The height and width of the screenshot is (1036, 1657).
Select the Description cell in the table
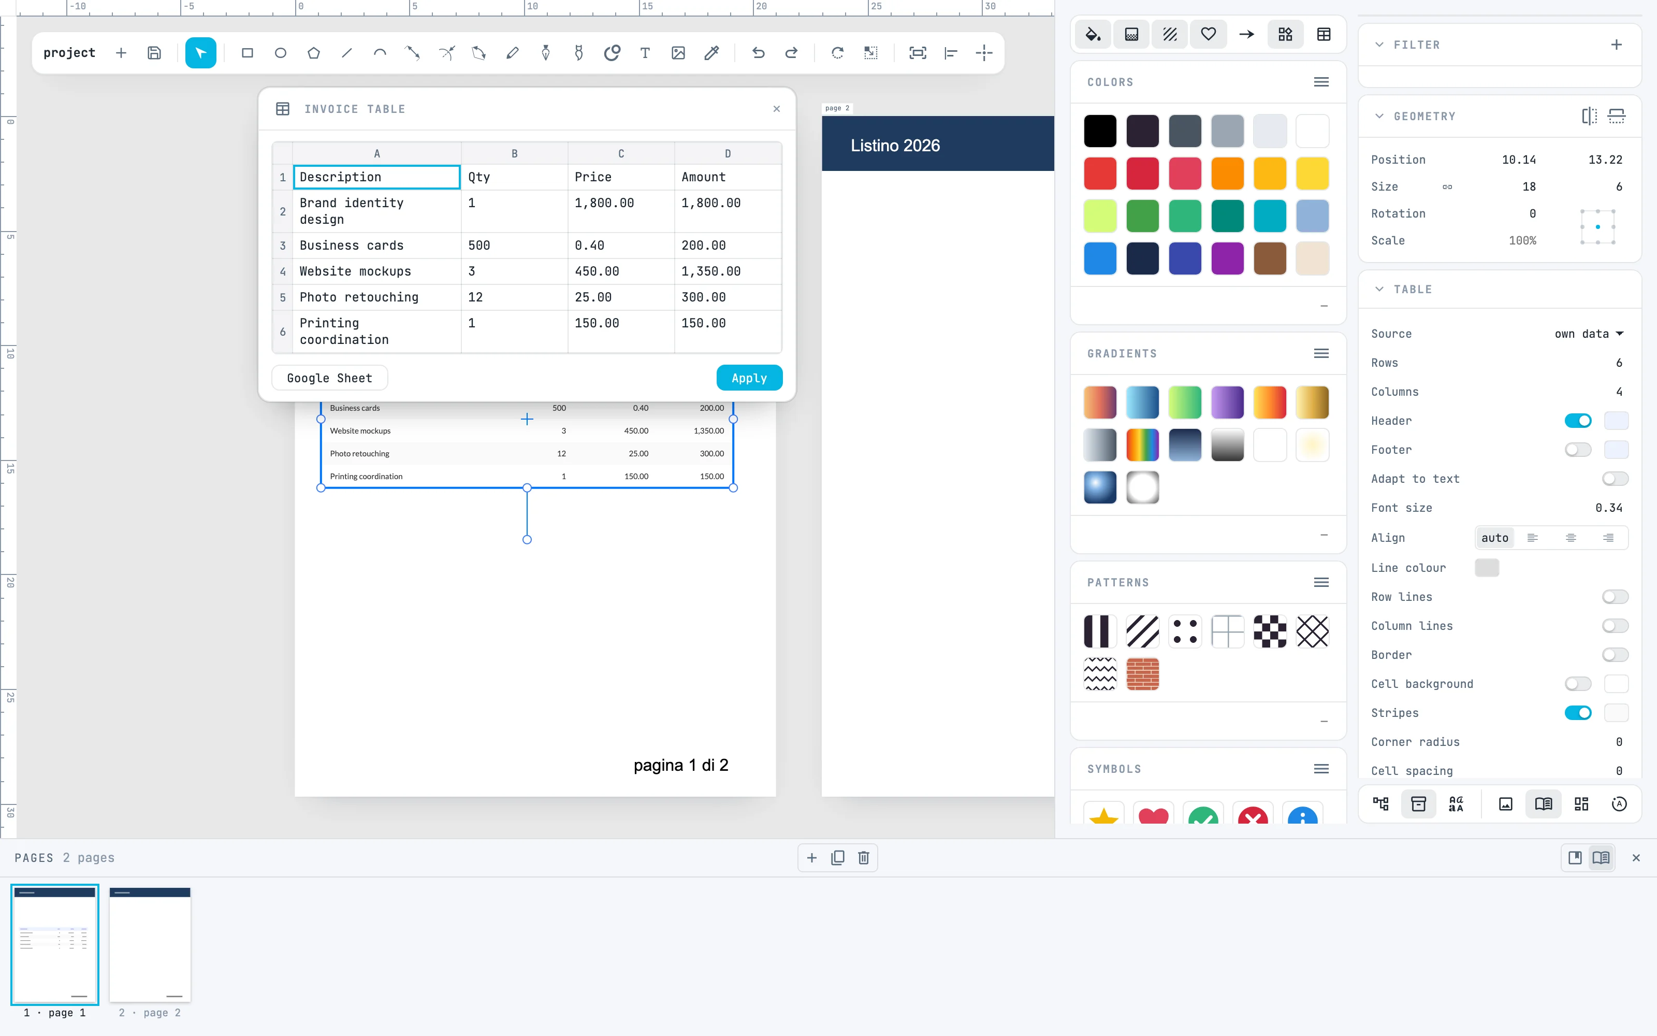tap(376, 177)
